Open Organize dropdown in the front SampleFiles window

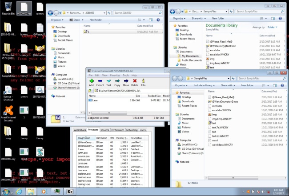[181, 85]
